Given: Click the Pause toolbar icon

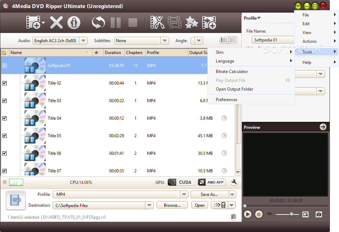Looking at the screenshot, I should [x=116, y=22].
